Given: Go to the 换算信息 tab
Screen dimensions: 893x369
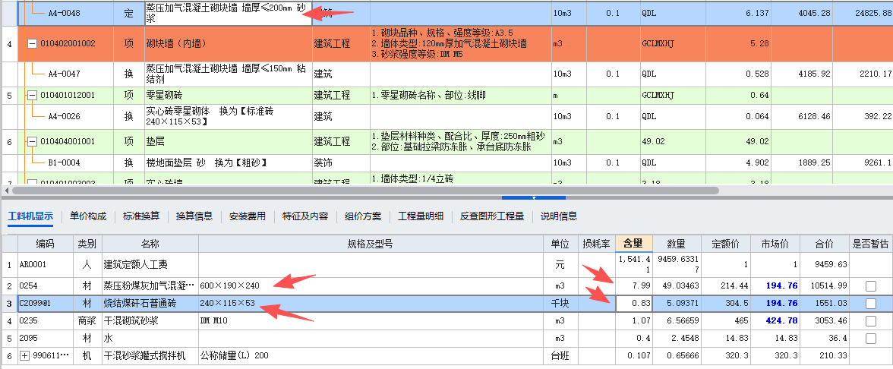Looking at the screenshot, I should pos(194,216).
